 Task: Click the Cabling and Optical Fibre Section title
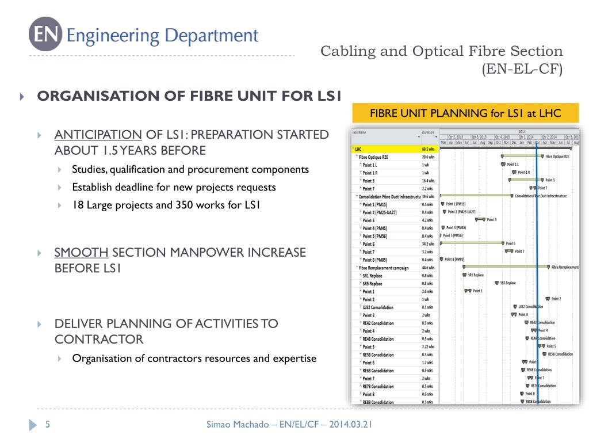[x=442, y=60]
